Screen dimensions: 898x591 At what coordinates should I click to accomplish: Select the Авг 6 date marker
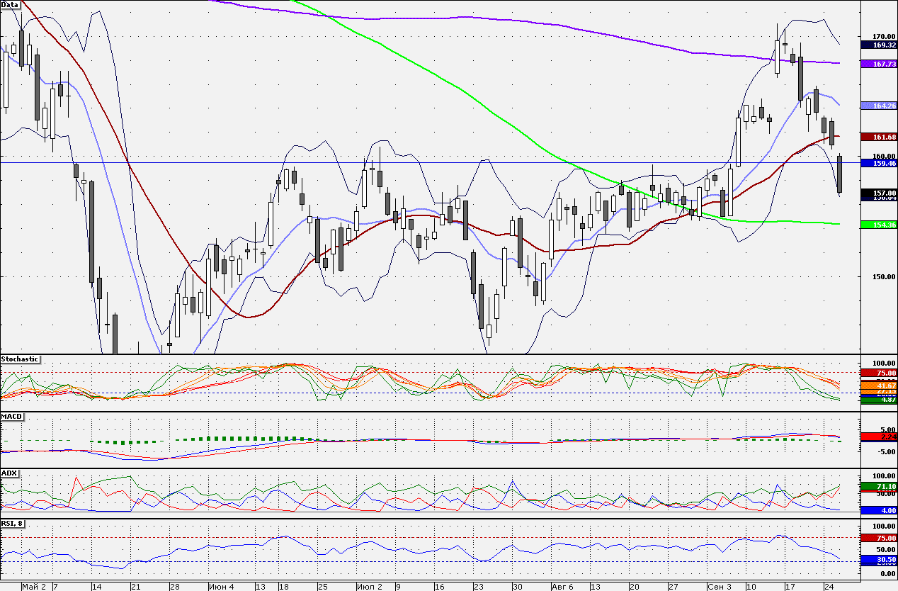563,587
